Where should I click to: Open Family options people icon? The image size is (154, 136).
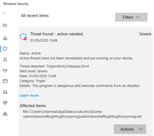[5, 114]
